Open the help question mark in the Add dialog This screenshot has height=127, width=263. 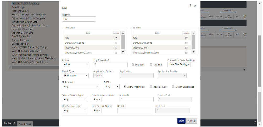point(190,6)
